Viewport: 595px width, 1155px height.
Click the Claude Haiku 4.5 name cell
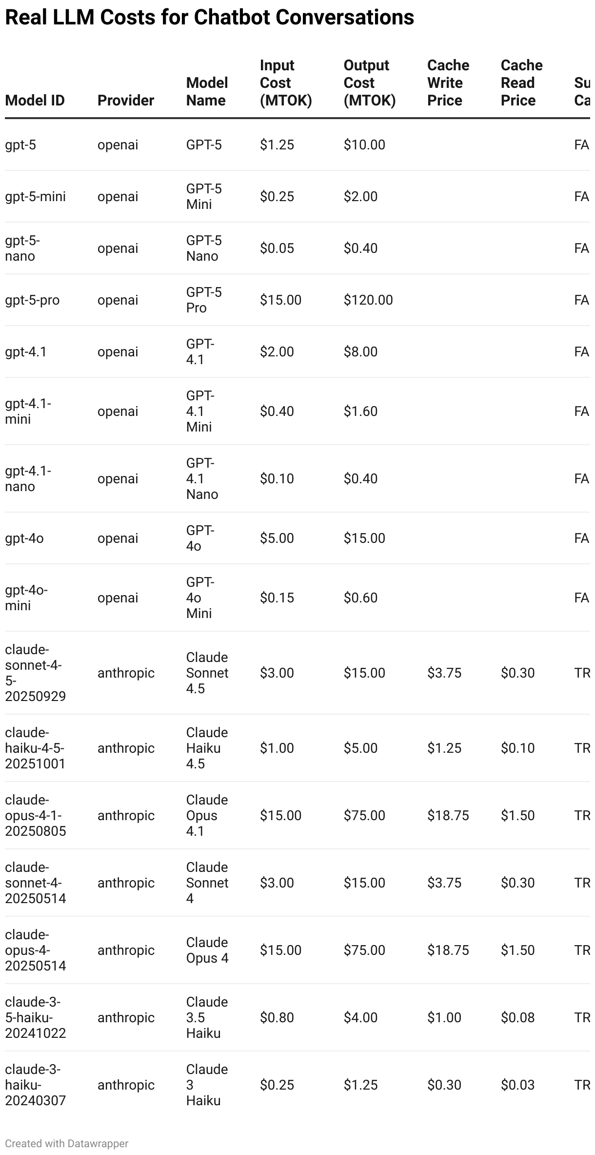click(x=207, y=748)
